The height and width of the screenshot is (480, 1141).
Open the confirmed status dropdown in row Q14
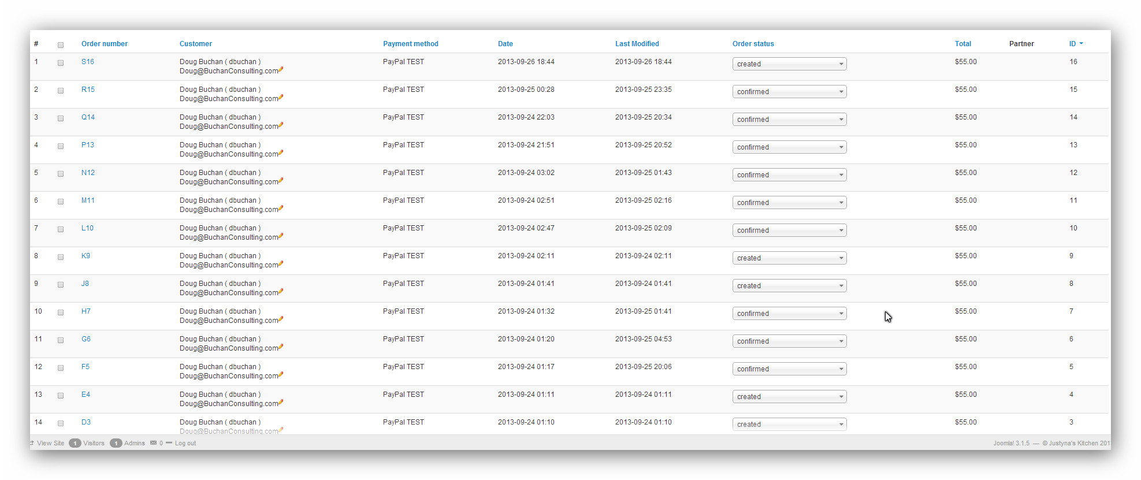pyautogui.click(x=789, y=120)
